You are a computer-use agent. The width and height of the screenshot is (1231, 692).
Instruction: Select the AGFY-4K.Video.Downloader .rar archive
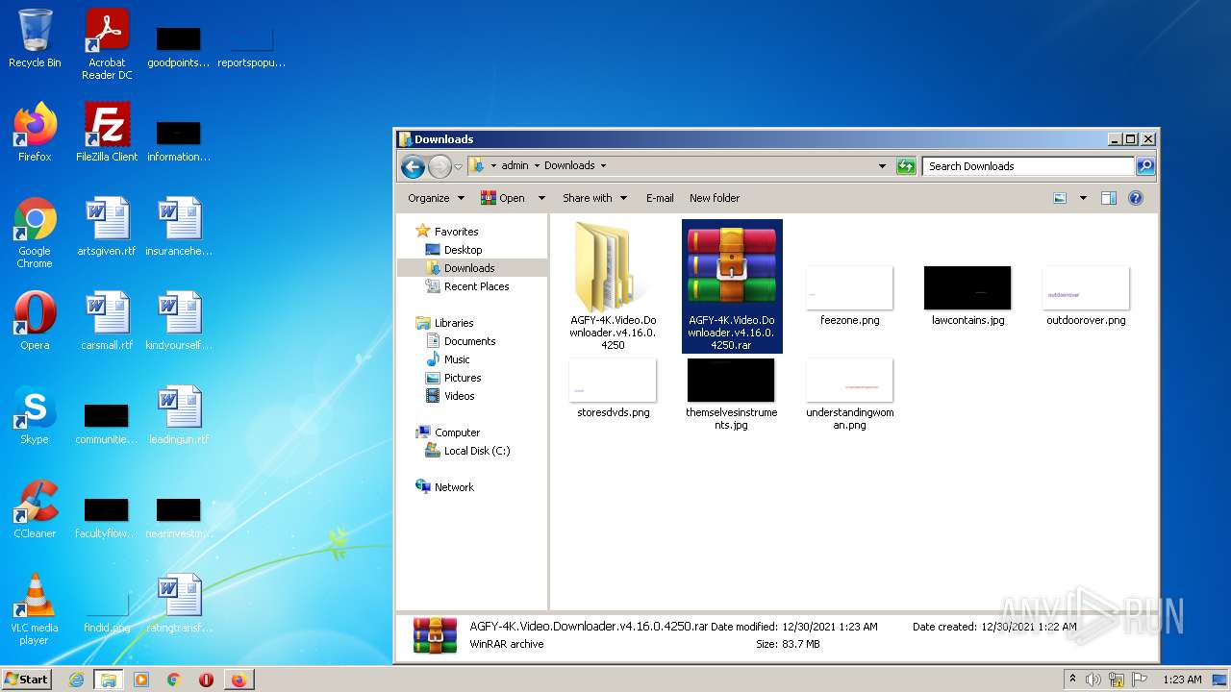732,285
